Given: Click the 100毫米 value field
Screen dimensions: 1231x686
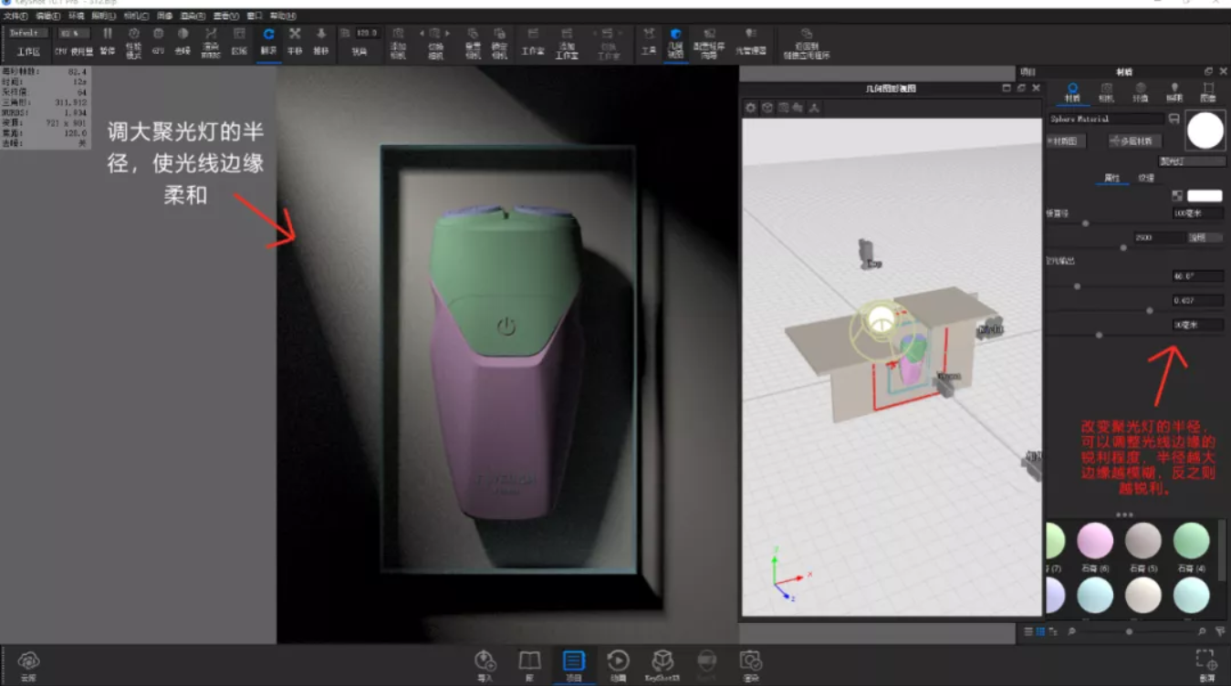Looking at the screenshot, I should coord(1196,213).
